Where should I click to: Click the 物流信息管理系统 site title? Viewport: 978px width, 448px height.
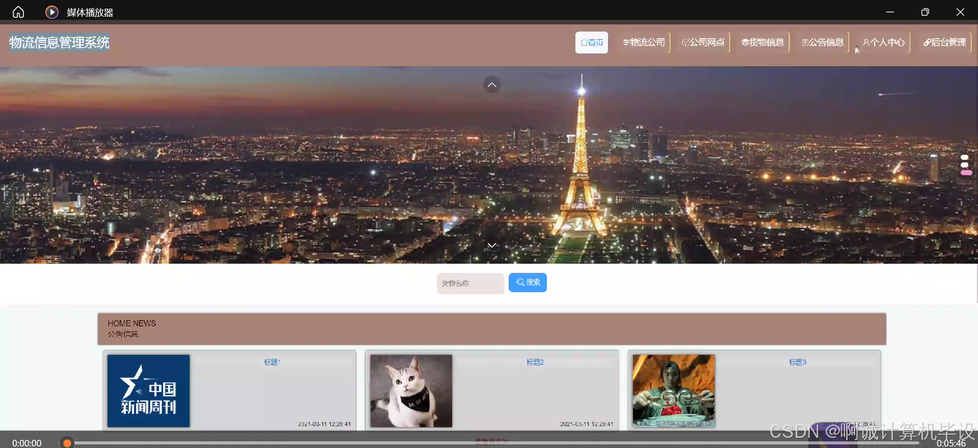coord(59,42)
